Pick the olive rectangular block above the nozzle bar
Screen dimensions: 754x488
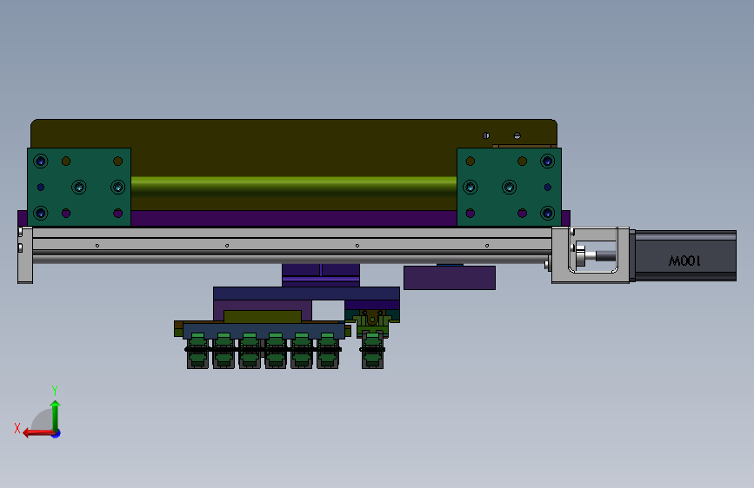(263, 317)
